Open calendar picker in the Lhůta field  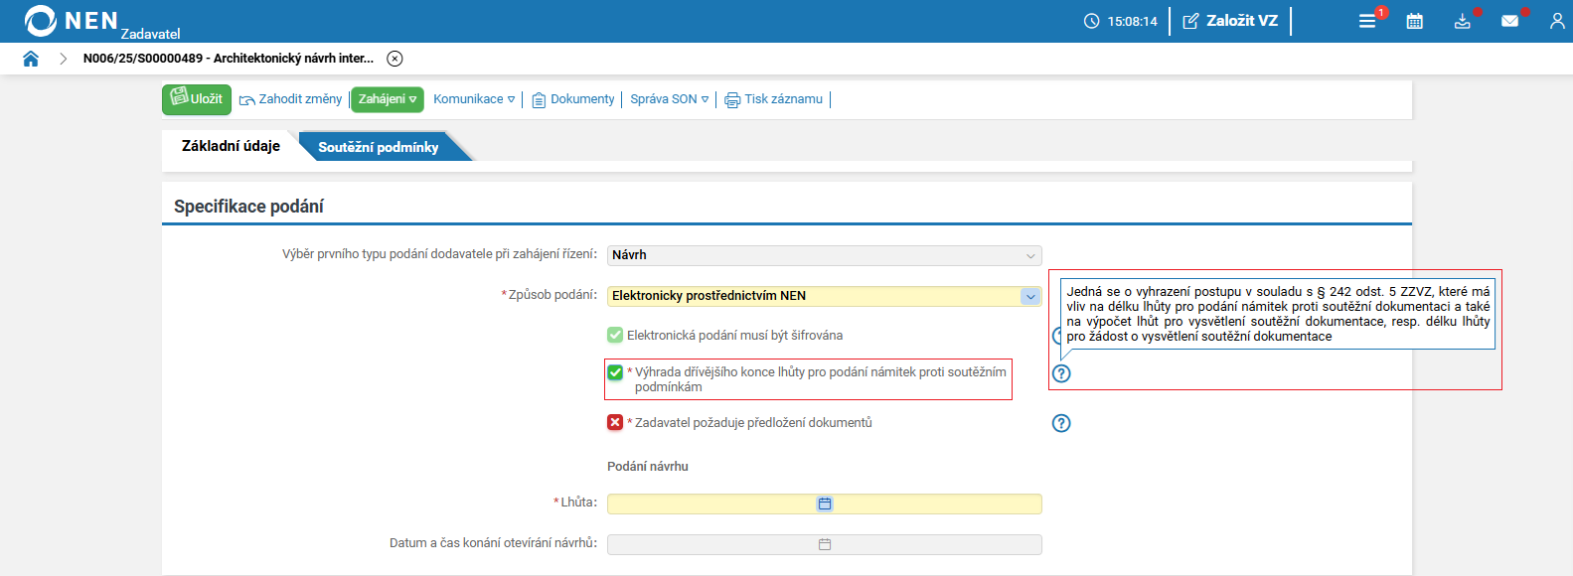825,504
